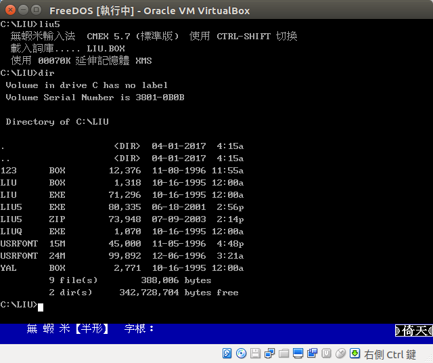Image resolution: width=433 pixels, height=363 pixels.
Task: Close the FreeDOS VirtualBox window
Action: pos(8,10)
